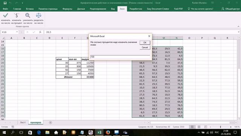This screenshot has height=136, width=241.
Task: Click the 'изменить на число' checkmark icon
Action: click(6, 15)
